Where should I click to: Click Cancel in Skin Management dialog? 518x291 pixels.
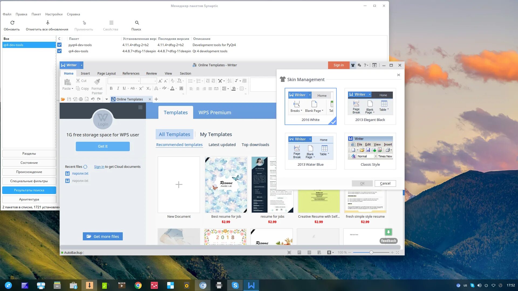pyautogui.click(x=385, y=183)
